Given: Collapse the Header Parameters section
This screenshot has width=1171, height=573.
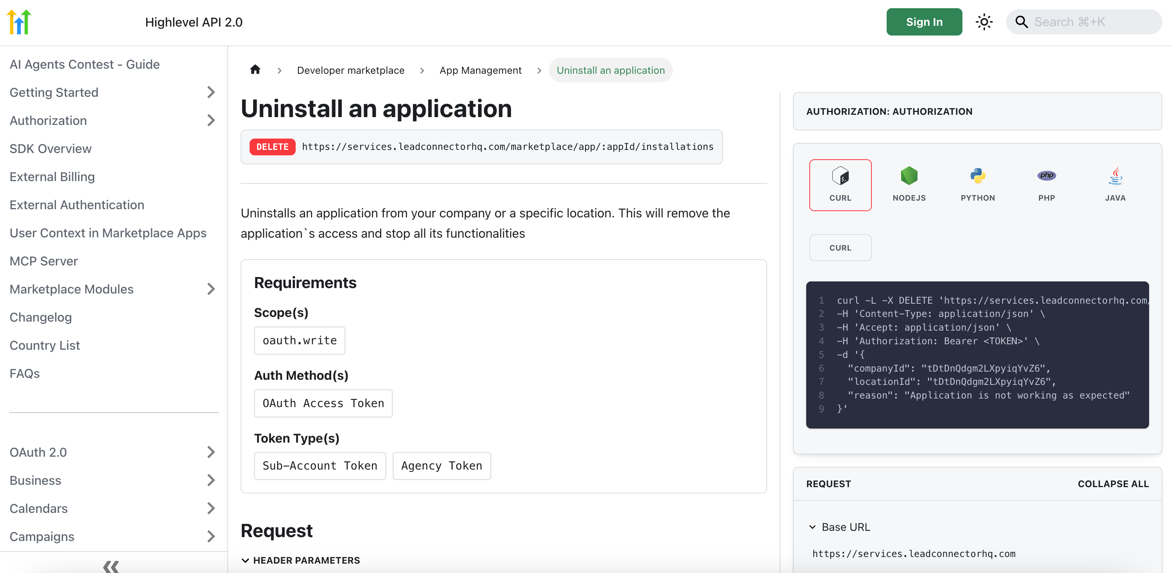Looking at the screenshot, I should [x=245, y=560].
